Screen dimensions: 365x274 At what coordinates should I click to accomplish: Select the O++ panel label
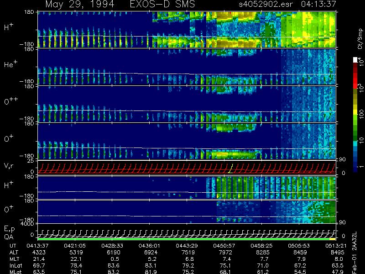(11, 101)
